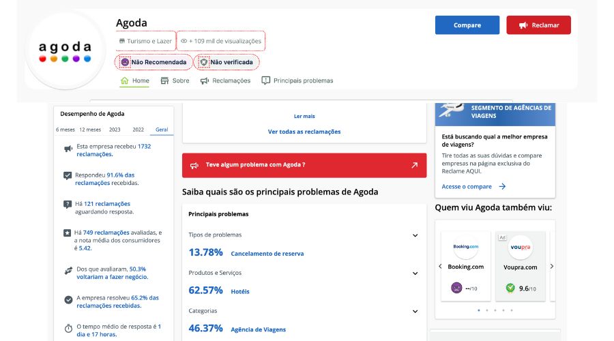614x341 pixels.
Task: Click the eye icon beside visualizações
Action: tap(184, 41)
